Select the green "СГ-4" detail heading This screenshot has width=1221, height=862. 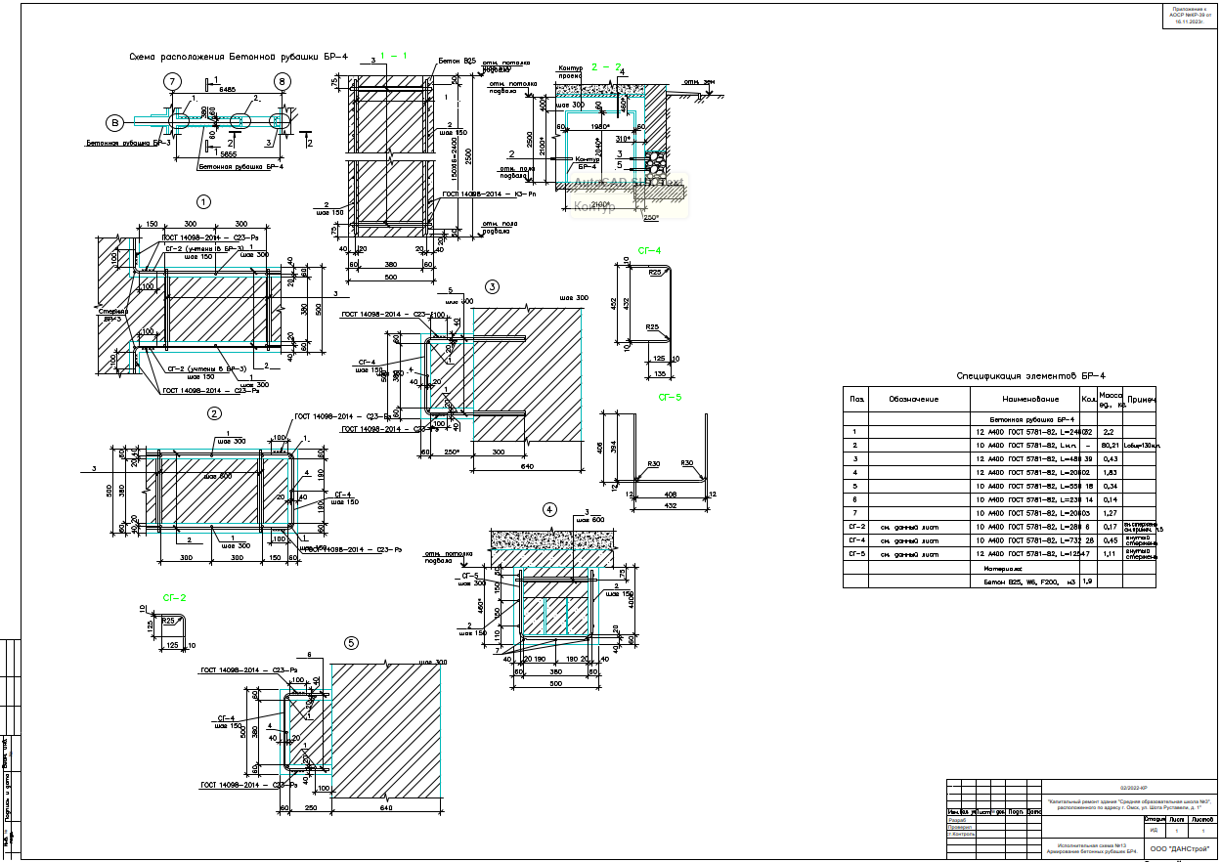(650, 250)
